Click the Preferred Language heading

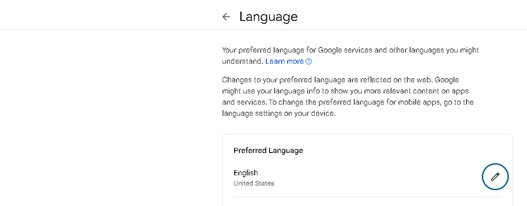pos(268,151)
